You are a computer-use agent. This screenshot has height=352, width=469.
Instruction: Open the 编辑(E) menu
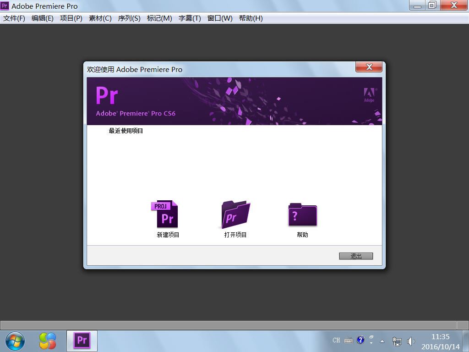[x=43, y=18]
